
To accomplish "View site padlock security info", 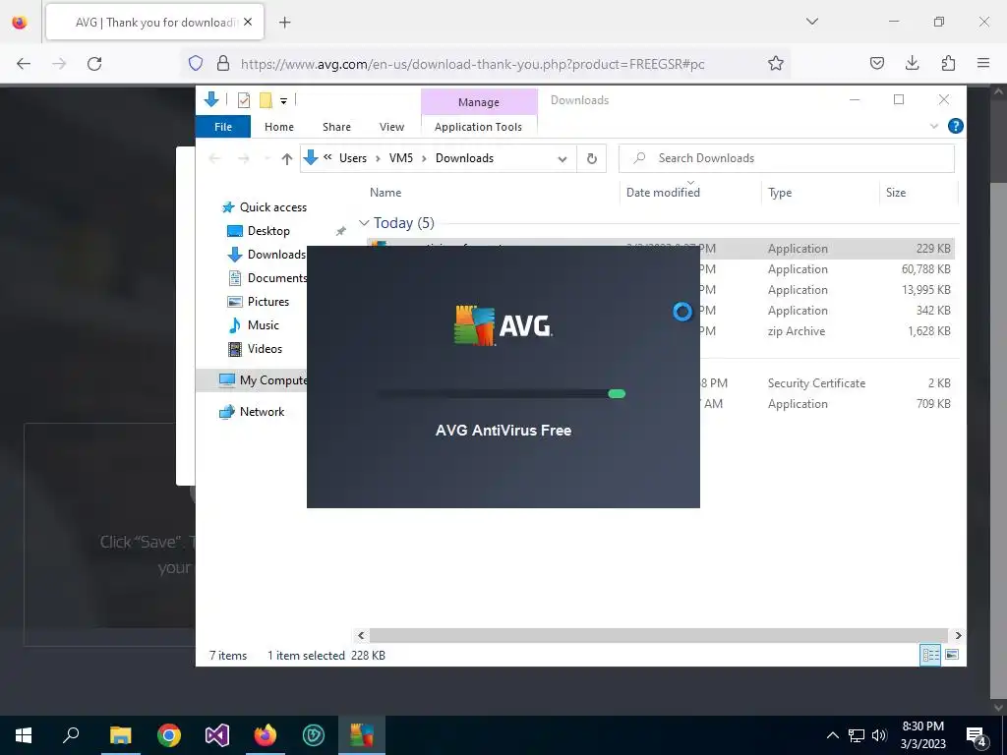I will [x=223, y=63].
